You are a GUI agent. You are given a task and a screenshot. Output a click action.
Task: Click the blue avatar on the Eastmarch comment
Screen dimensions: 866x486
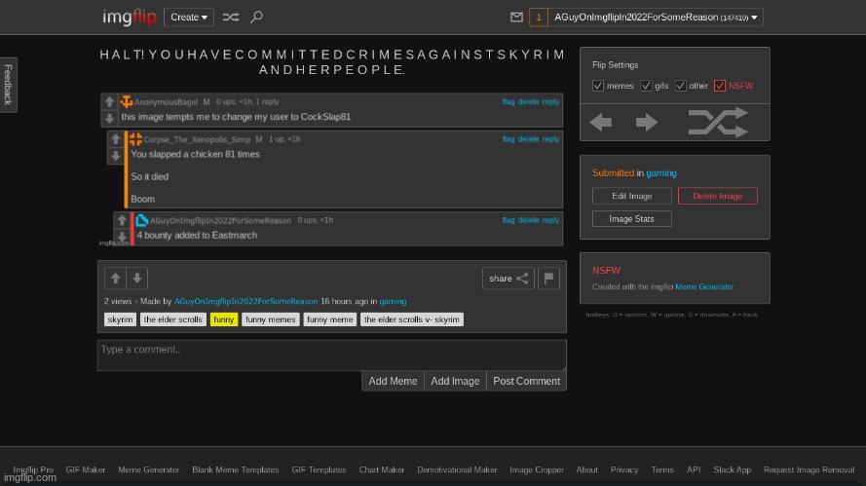[x=142, y=220]
